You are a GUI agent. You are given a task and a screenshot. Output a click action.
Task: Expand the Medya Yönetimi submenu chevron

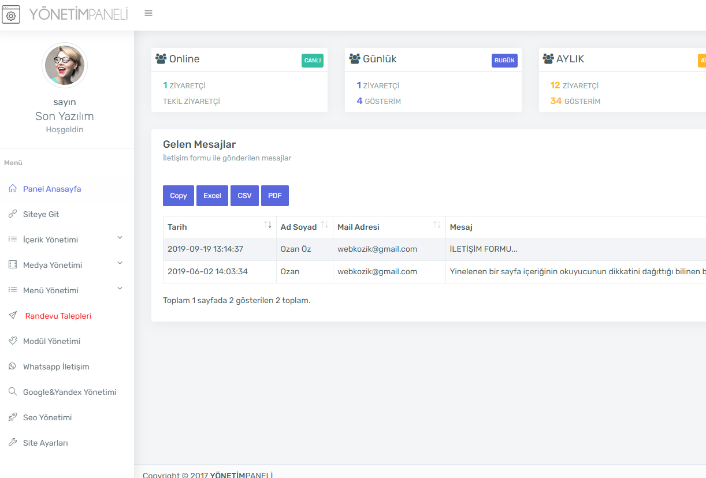(x=120, y=263)
